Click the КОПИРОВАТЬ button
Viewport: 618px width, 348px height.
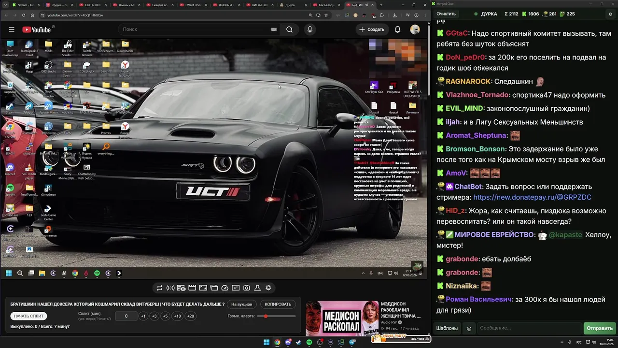click(x=278, y=304)
